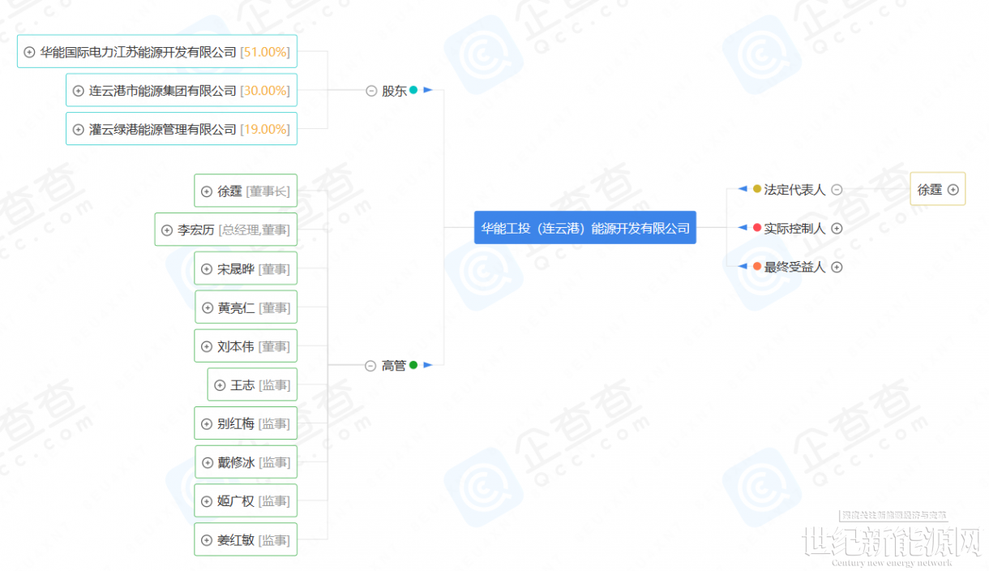Click blue arrow left of 实际控制人

[743, 228]
